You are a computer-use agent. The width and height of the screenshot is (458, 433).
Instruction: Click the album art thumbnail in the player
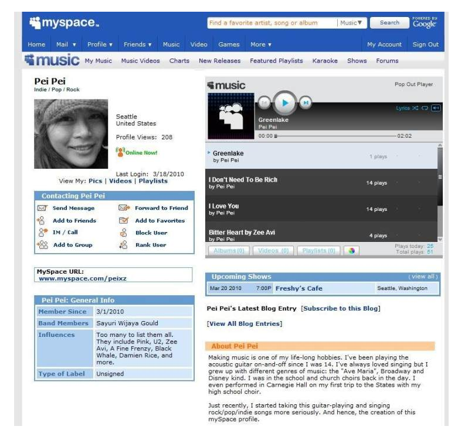point(230,116)
